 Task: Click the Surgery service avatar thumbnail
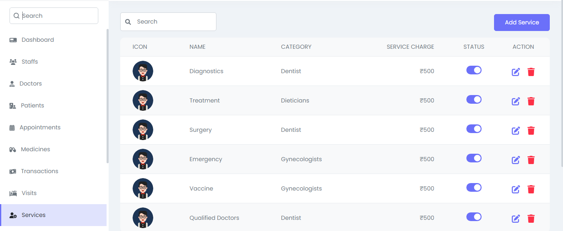pos(143,130)
